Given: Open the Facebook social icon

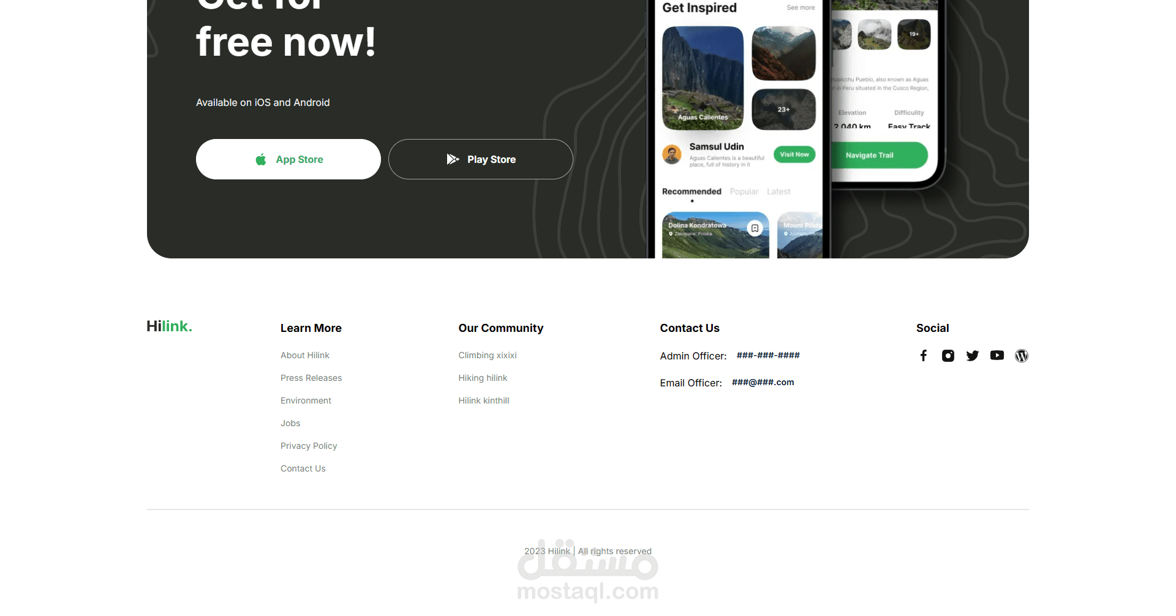Looking at the screenshot, I should pos(924,356).
